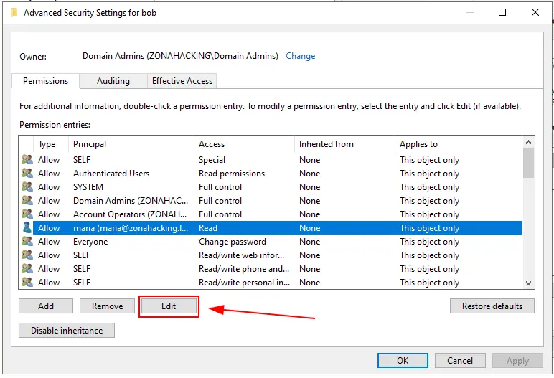This screenshot has height=378, width=554.
Task: Click the Change owner link
Action: click(300, 56)
